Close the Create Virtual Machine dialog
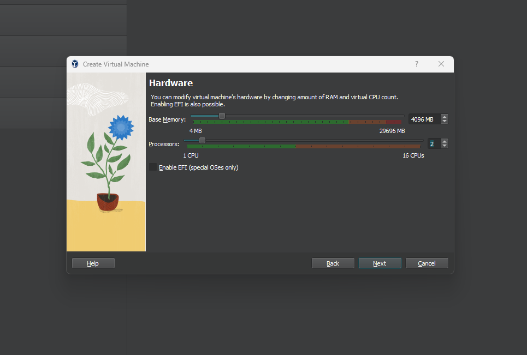Viewport: 527px width, 355px height. coord(441,64)
